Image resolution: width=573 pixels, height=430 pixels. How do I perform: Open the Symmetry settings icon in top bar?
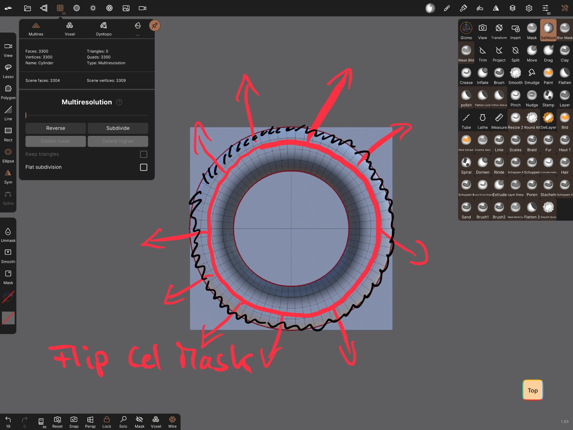click(496, 8)
